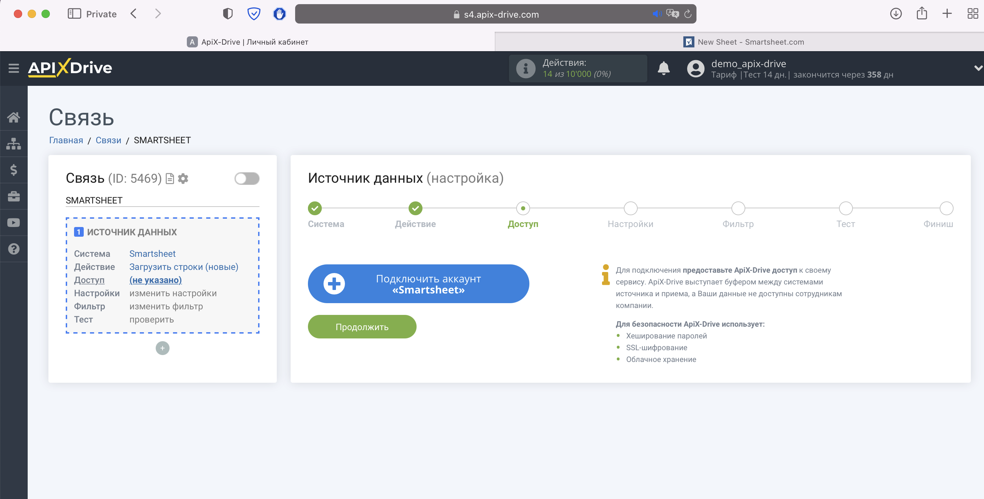Open the connection notes document icon
984x499 pixels.
click(x=170, y=179)
